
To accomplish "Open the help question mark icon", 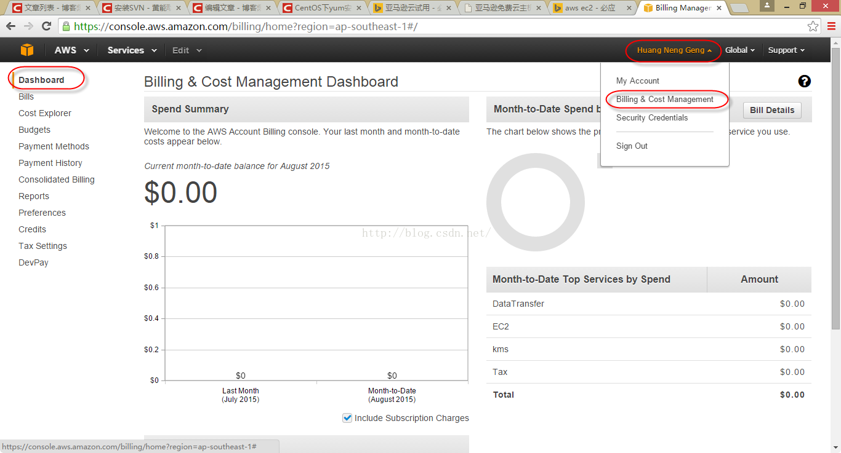I will [804, 81].
